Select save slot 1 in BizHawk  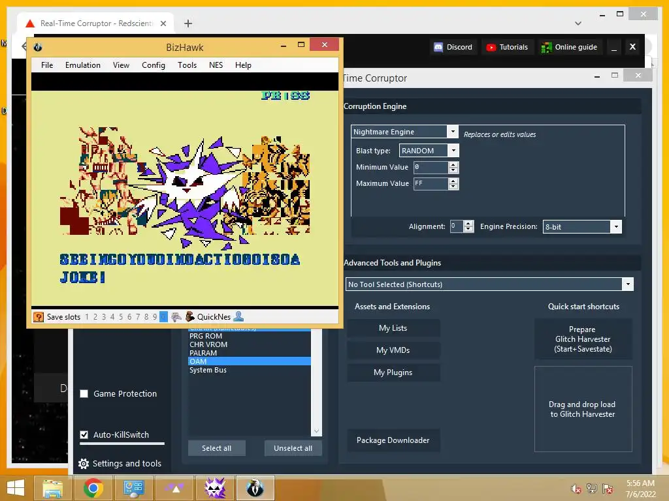(87, 317)
